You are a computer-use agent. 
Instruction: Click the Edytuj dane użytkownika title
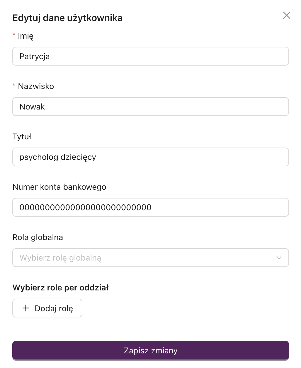(67, 18)
